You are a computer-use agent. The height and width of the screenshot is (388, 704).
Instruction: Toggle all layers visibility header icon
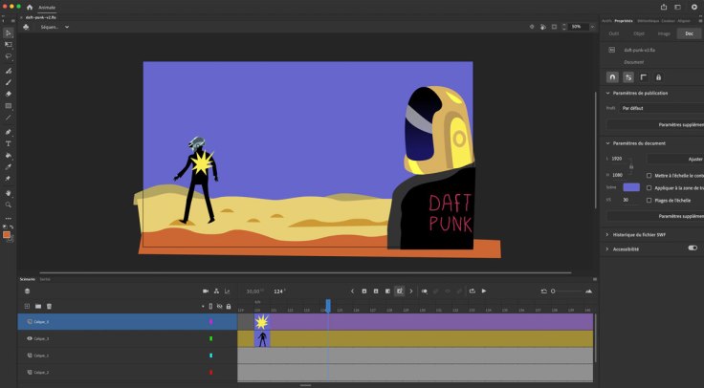220,307
